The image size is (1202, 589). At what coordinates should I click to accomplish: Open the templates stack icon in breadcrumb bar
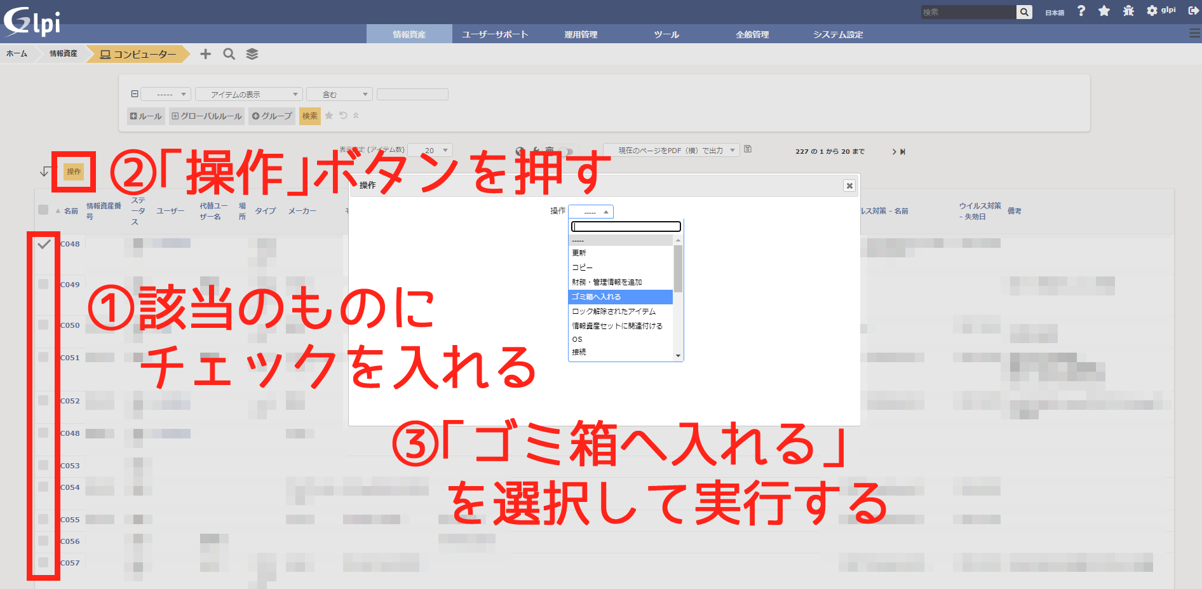click(x=252, y=54)
